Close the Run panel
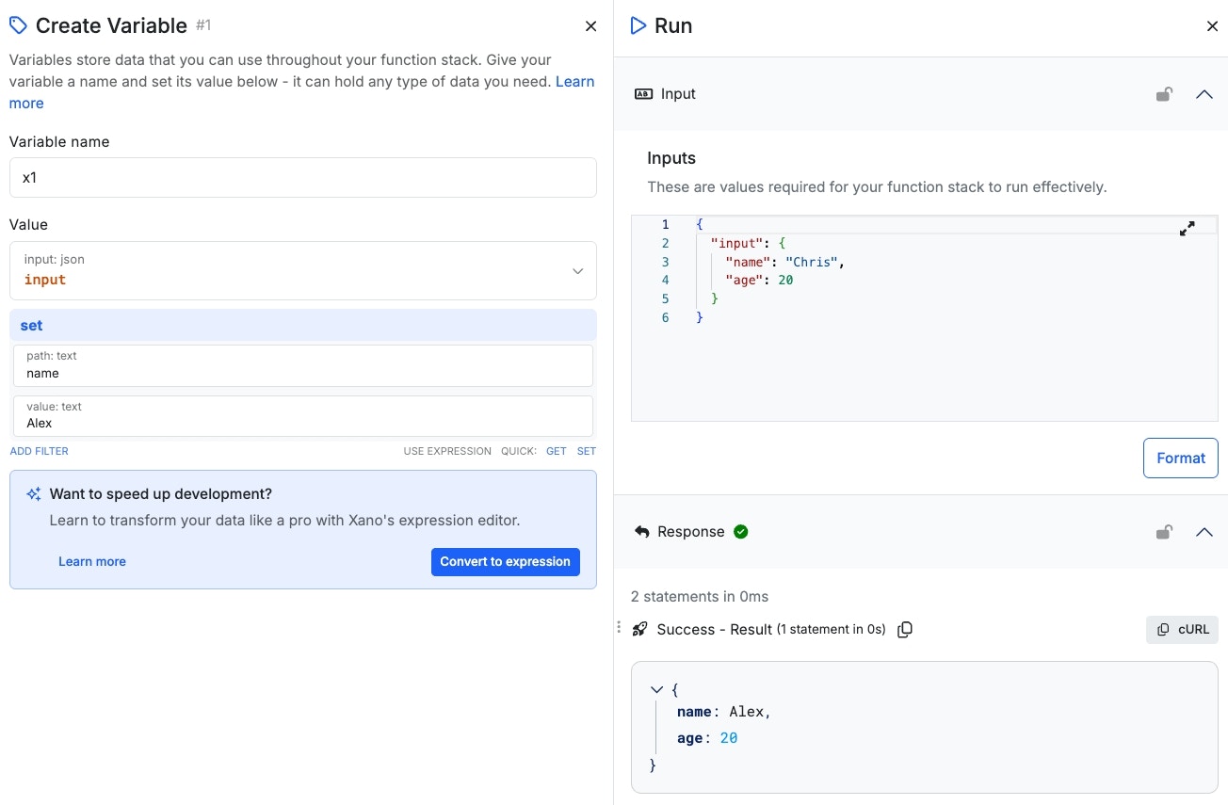Viewport: 1228px width, 805px height. click(1212, 26)
